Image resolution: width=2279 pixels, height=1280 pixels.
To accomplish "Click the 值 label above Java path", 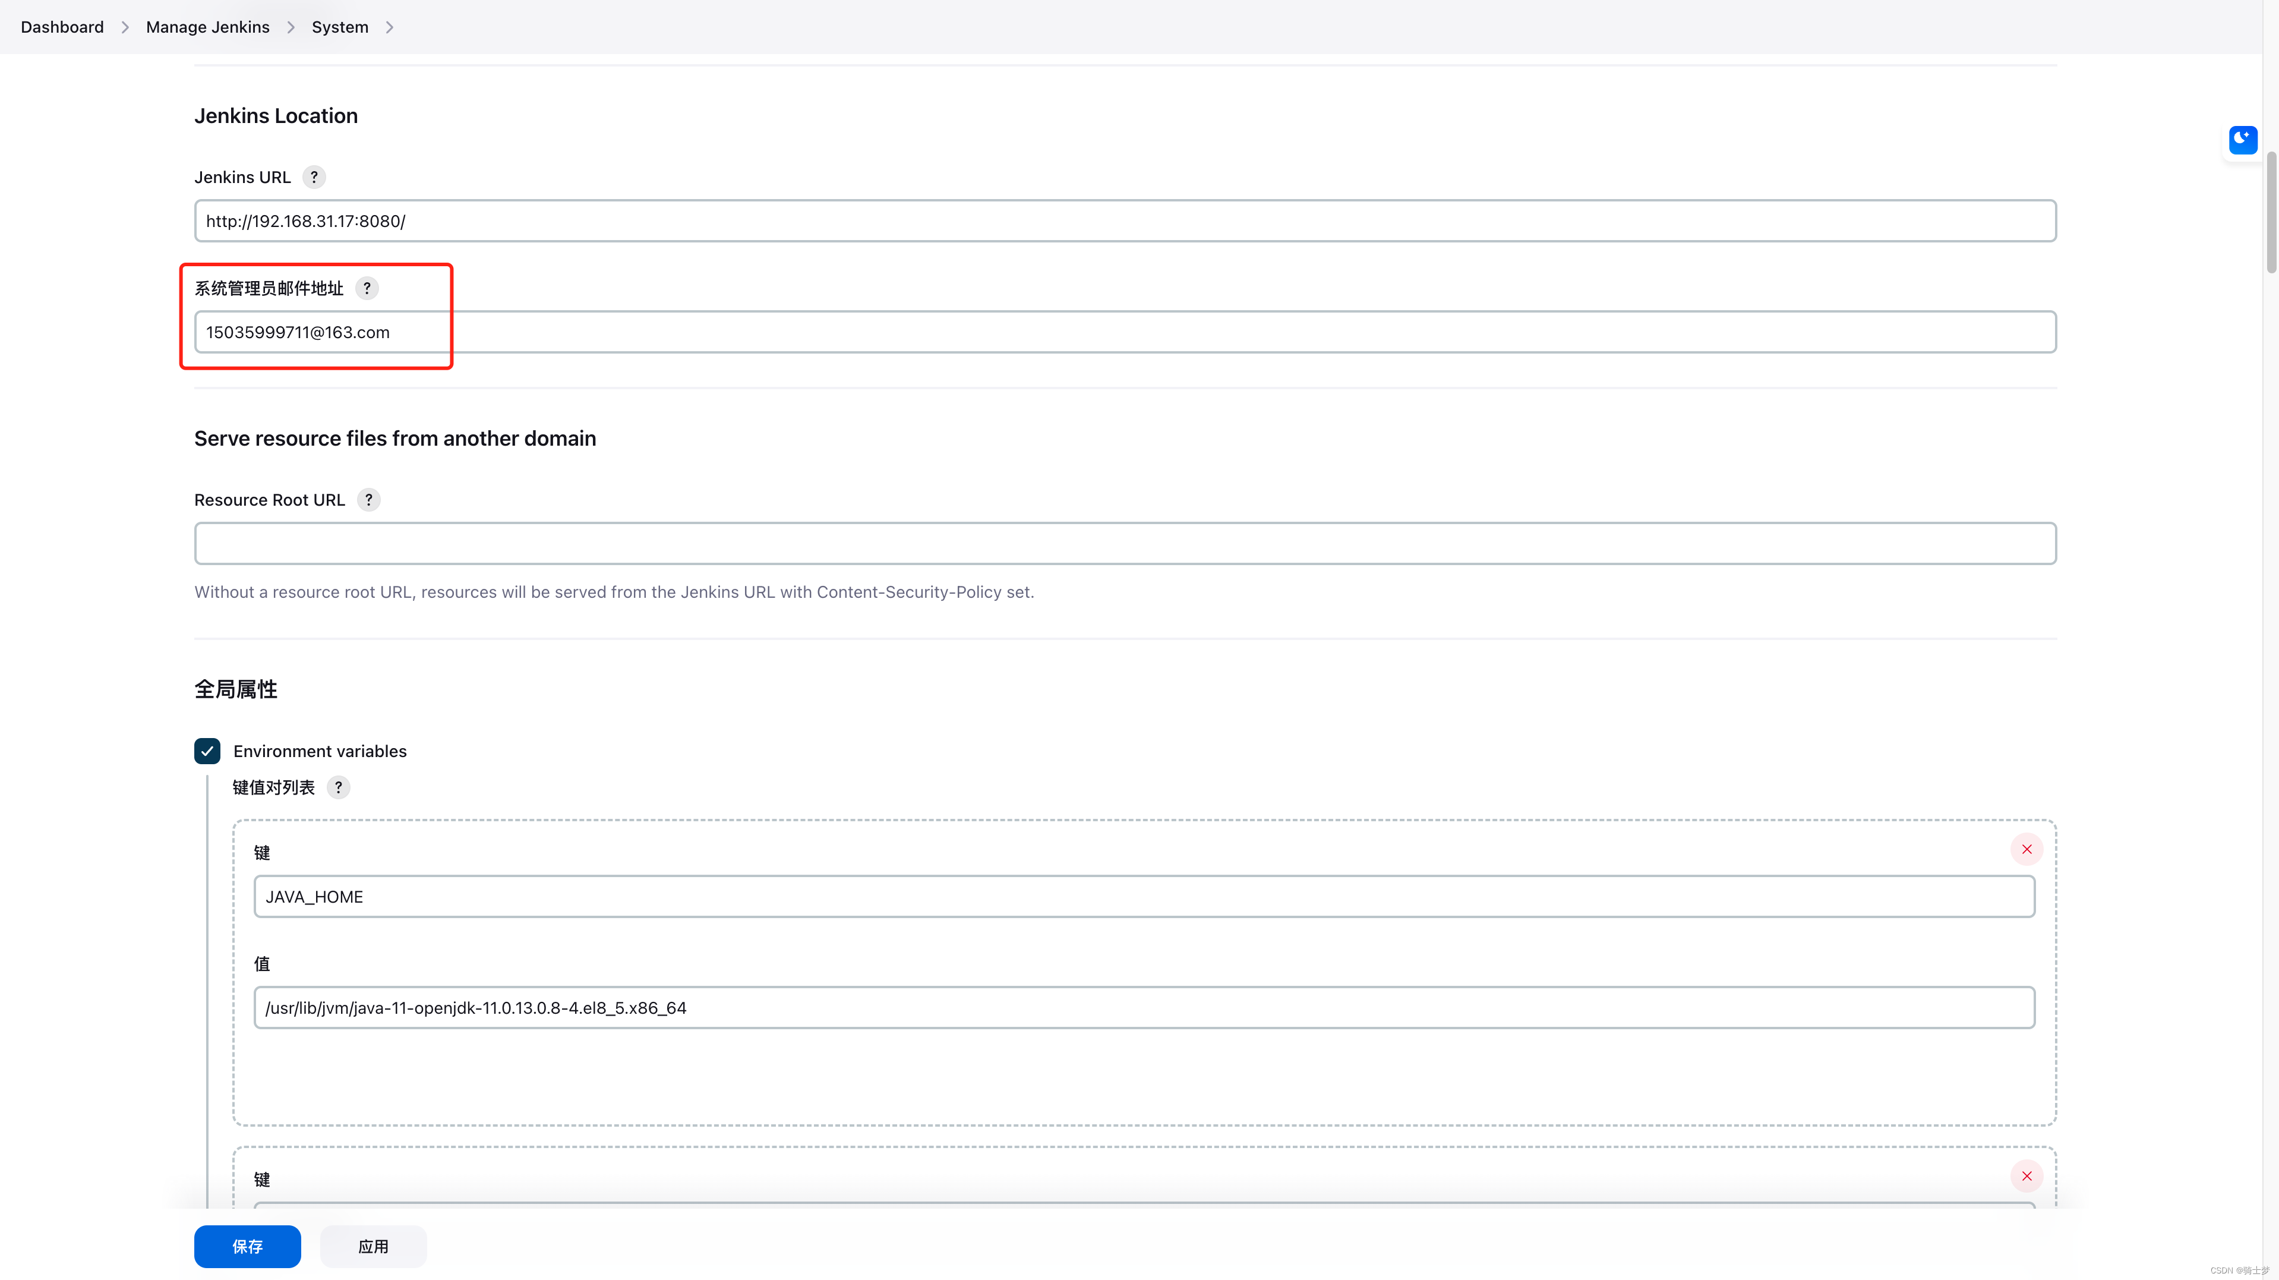I will point(262,963).
